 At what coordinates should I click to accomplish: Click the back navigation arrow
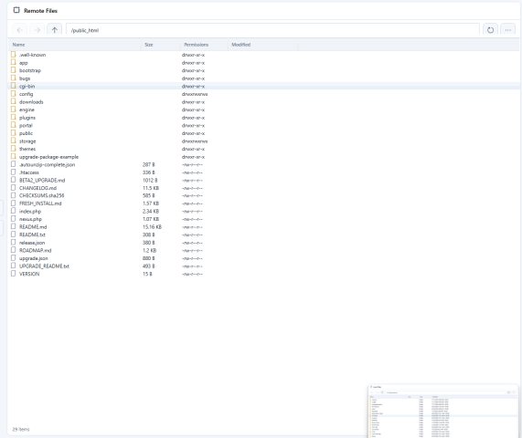tap(19, 30)
